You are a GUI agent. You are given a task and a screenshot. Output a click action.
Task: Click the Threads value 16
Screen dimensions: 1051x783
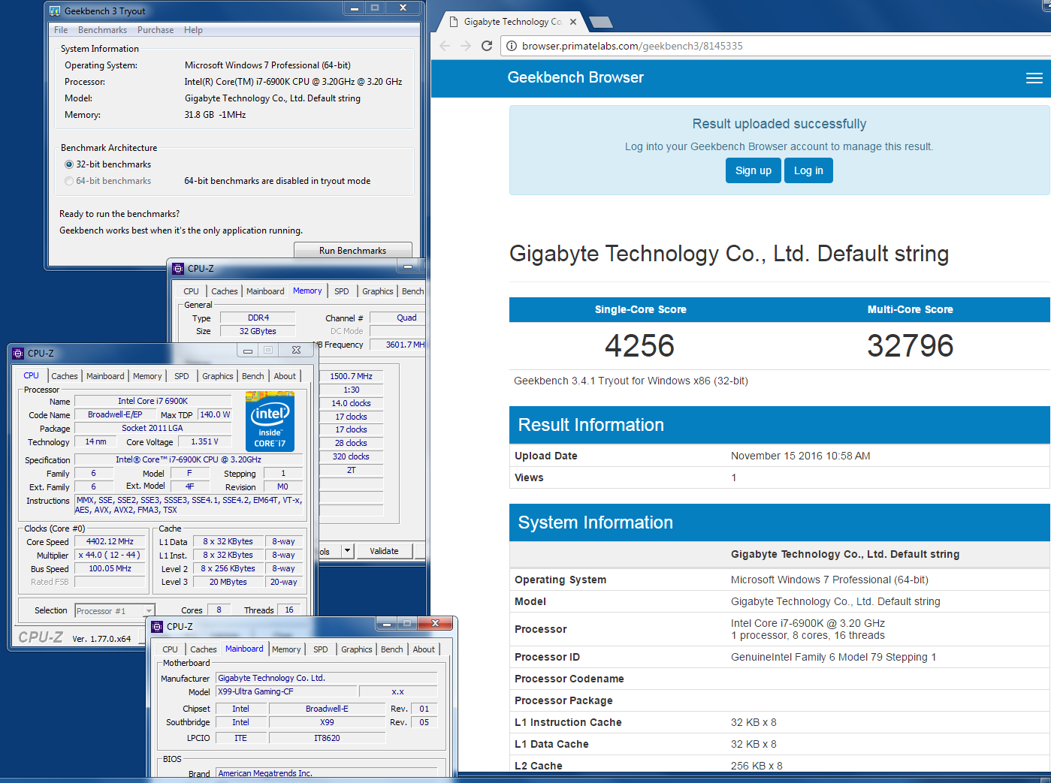coord(289,610)
